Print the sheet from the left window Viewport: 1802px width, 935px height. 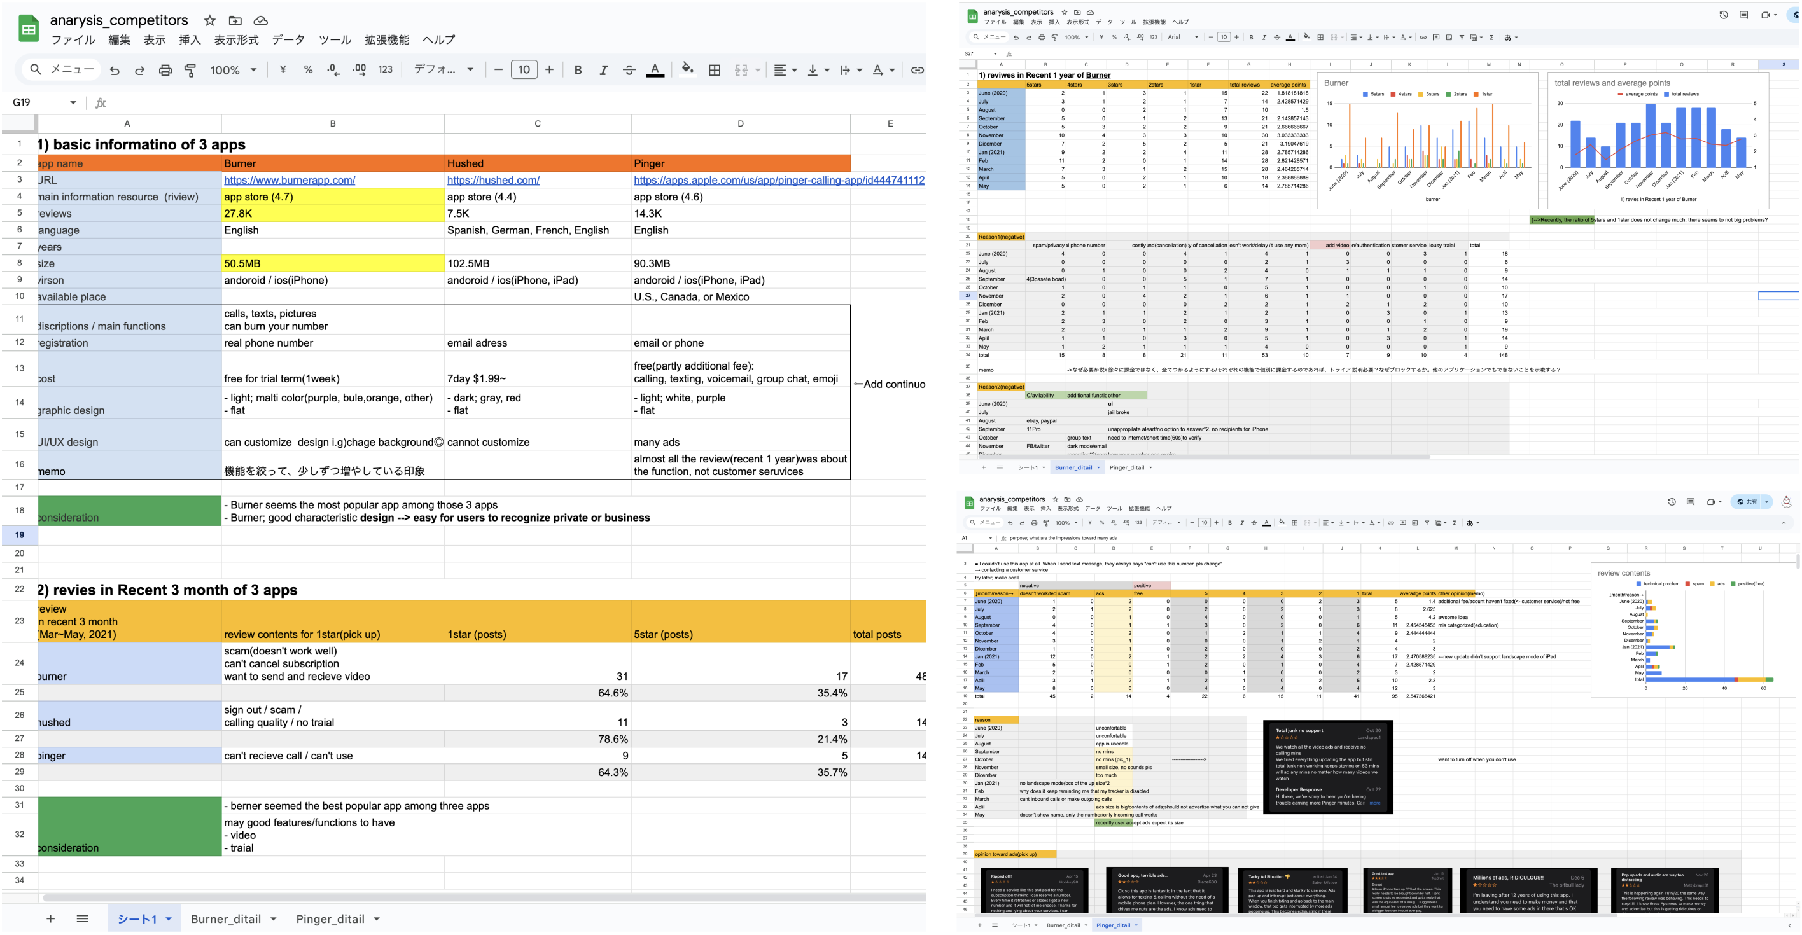click(x=165, y=70)
